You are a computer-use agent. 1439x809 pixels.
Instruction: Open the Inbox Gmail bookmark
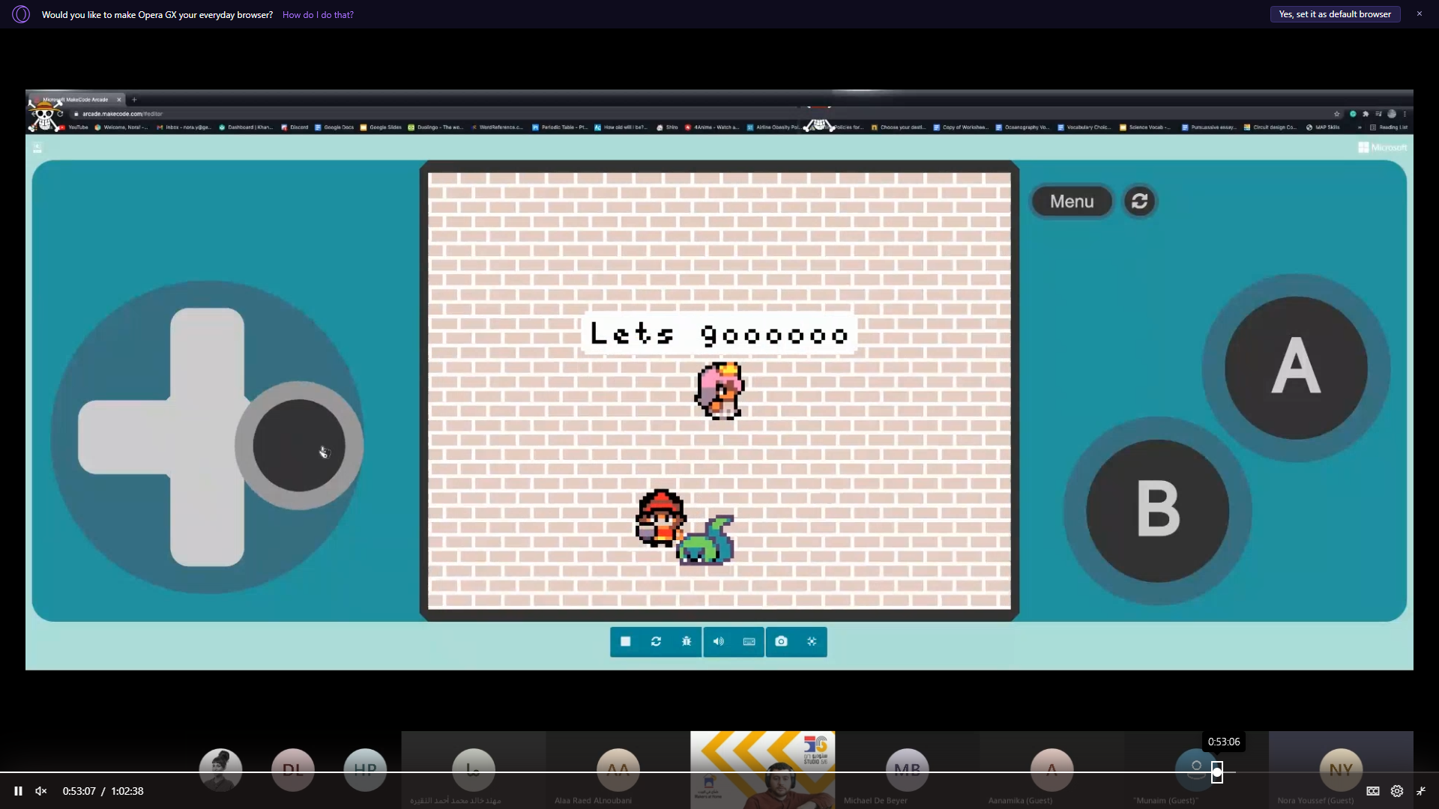tap(184, 127)
